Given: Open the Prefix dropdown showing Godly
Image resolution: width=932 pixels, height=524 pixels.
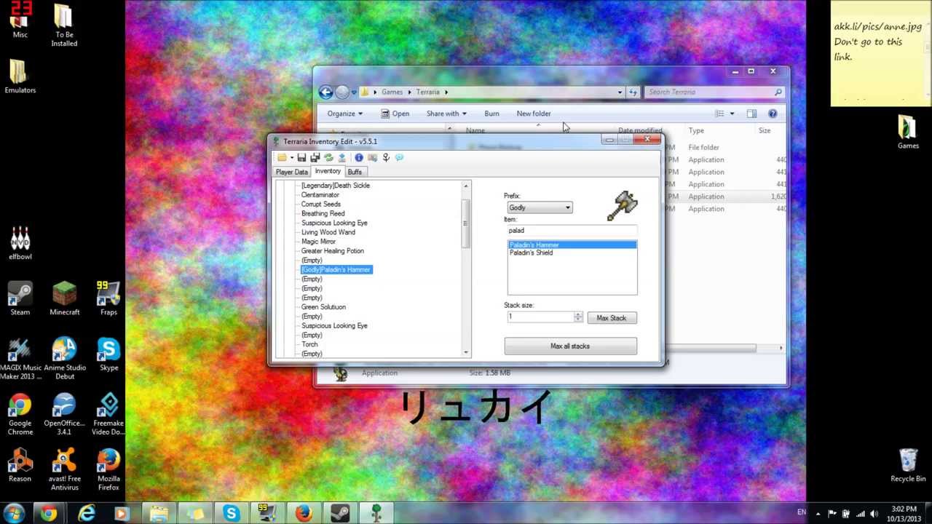Looking at the screenshot, I should 539,207.
